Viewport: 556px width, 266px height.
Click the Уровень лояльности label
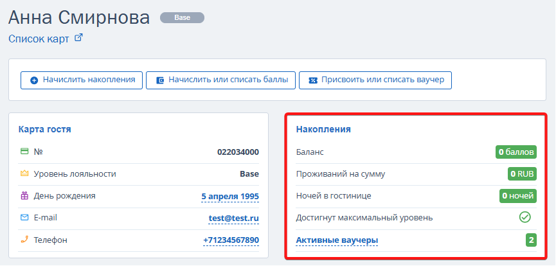click(x=75, y=174)
